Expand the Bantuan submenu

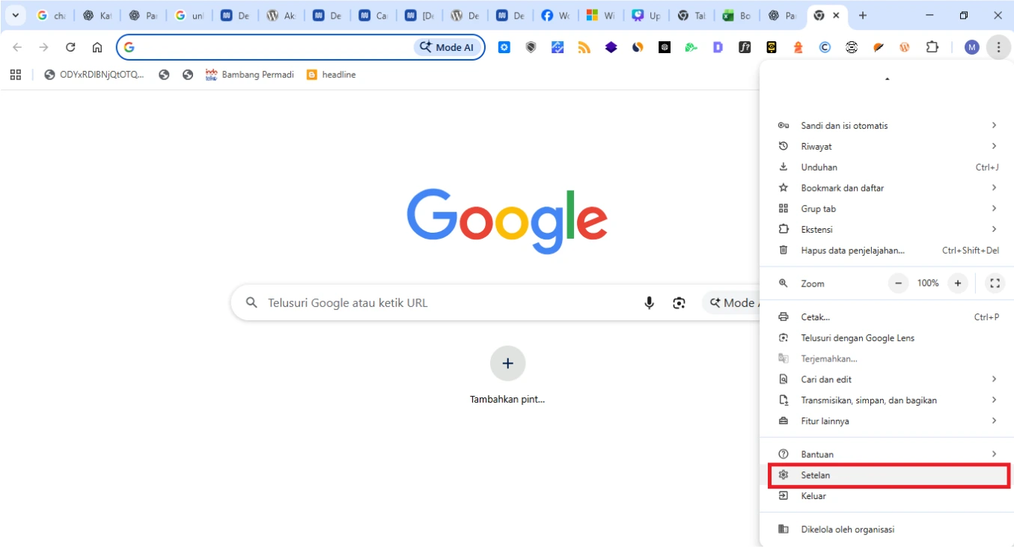(x=887, y=454)
